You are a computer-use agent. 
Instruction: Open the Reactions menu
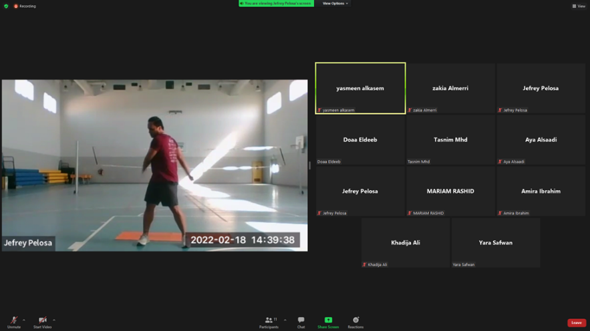355,322
